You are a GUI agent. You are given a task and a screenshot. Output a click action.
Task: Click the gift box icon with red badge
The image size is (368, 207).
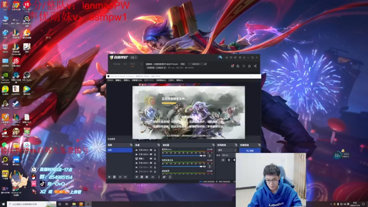[232, 66]
